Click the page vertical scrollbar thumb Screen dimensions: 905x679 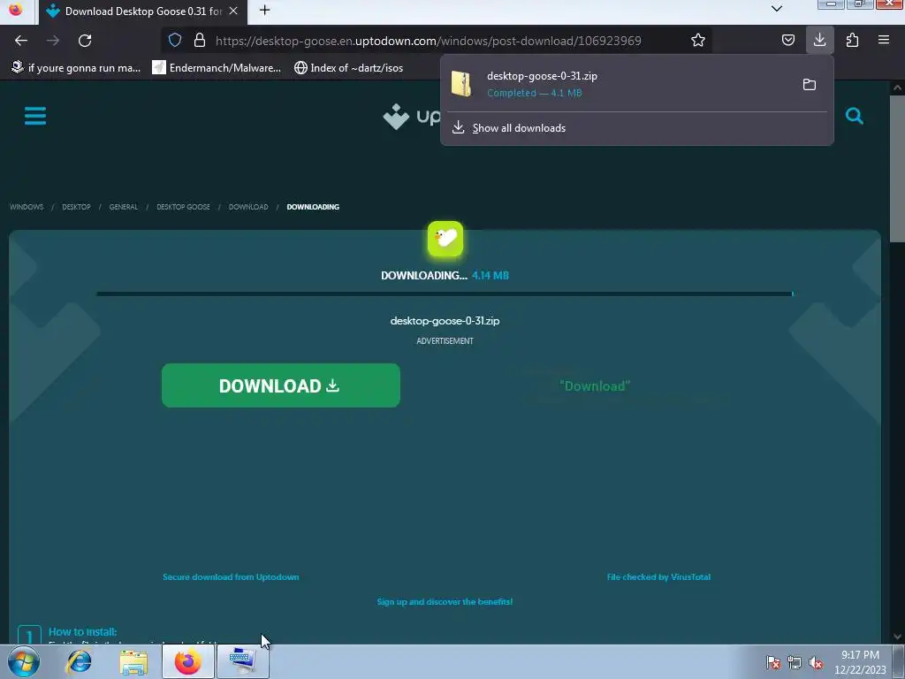click(897, 169)
